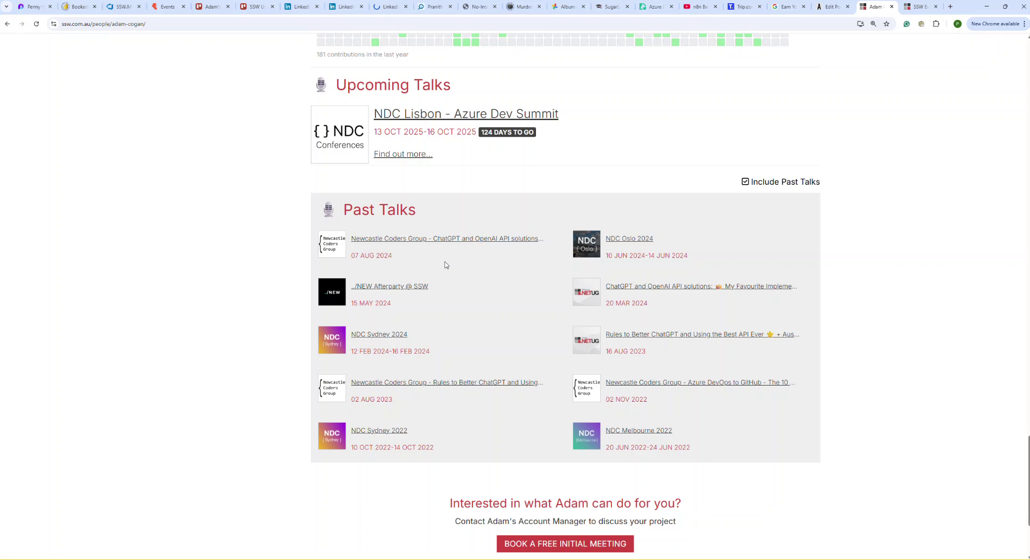Image resolution: width=1030 pixels, height=560 pixels.
Task: Click the NDC Melbourne 2022 logo icon
Action: pyautogui.click(x=586, y=435)
